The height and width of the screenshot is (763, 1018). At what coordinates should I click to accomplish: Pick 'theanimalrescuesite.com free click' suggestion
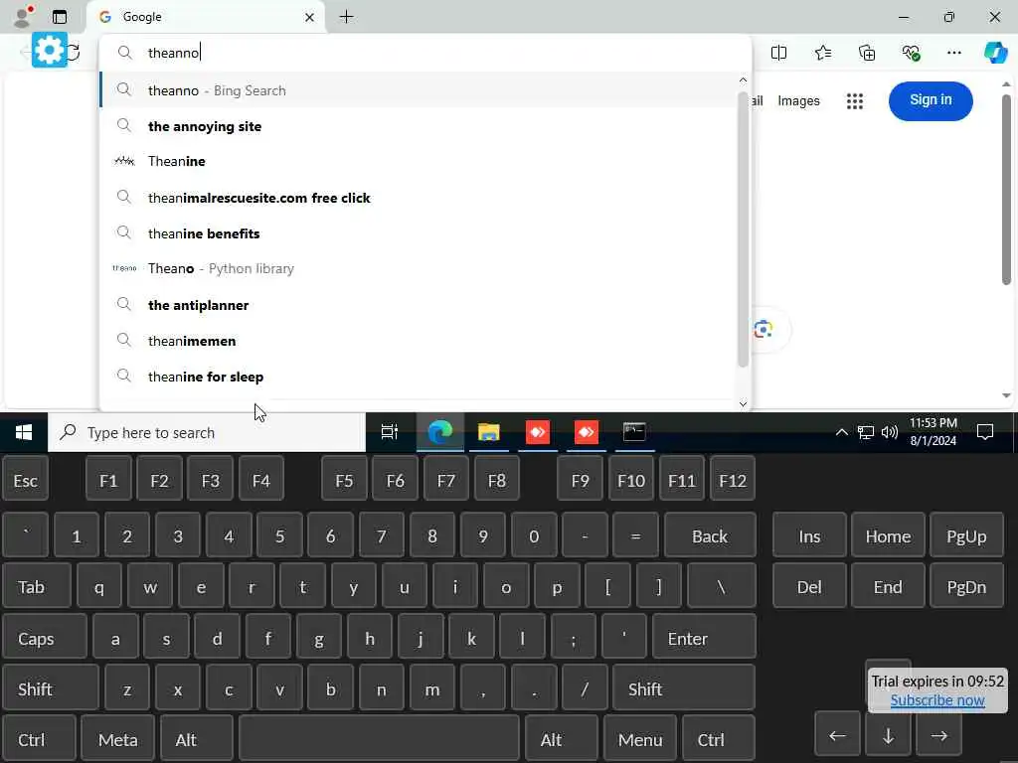(419, 198)
